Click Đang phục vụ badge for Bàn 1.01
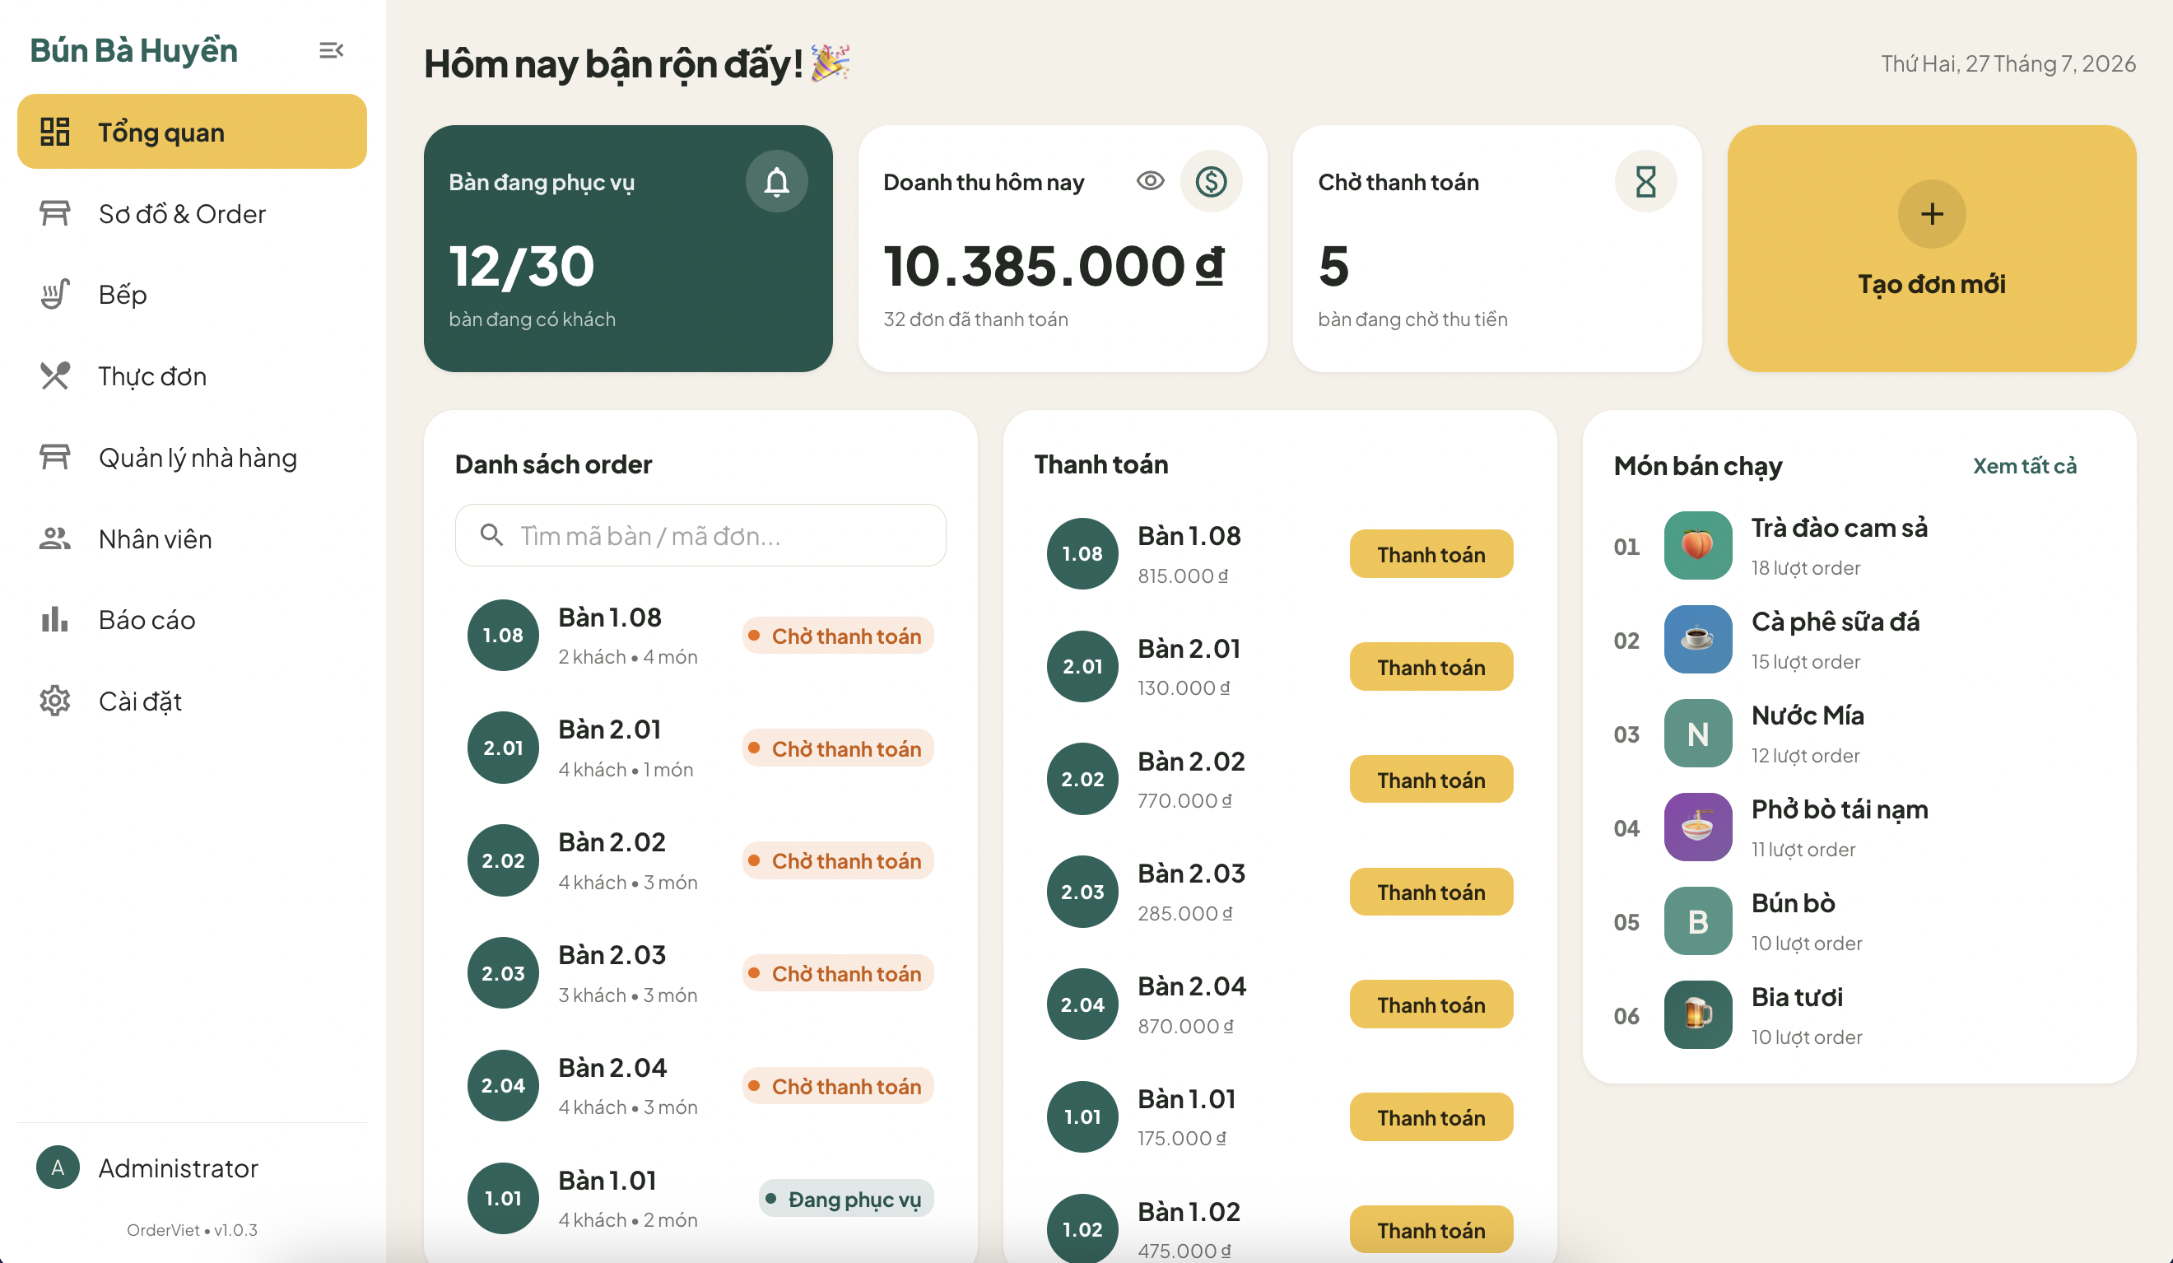The image size is (2173, 1263). 846,1198
